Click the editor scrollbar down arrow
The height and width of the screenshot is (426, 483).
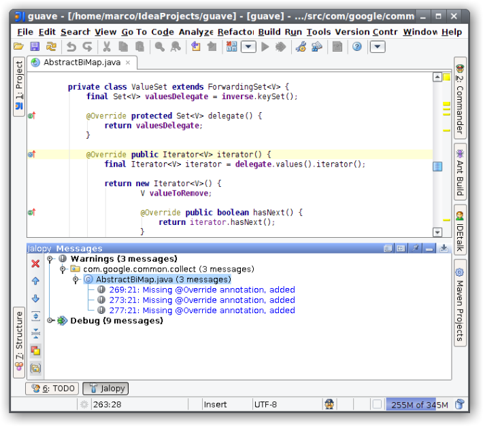[x=437, y=232]
